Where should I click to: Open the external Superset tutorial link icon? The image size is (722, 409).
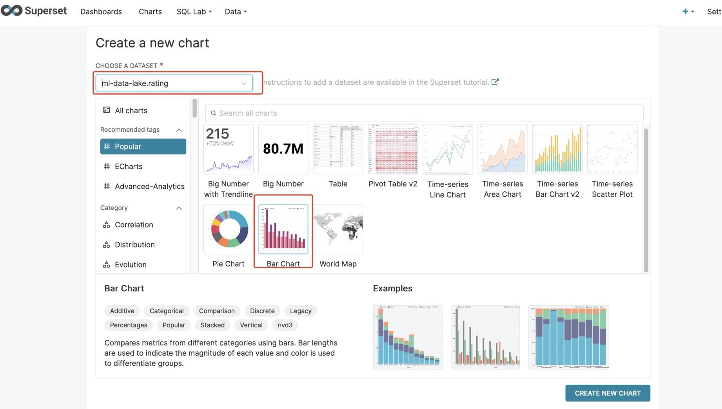[495, 82]
